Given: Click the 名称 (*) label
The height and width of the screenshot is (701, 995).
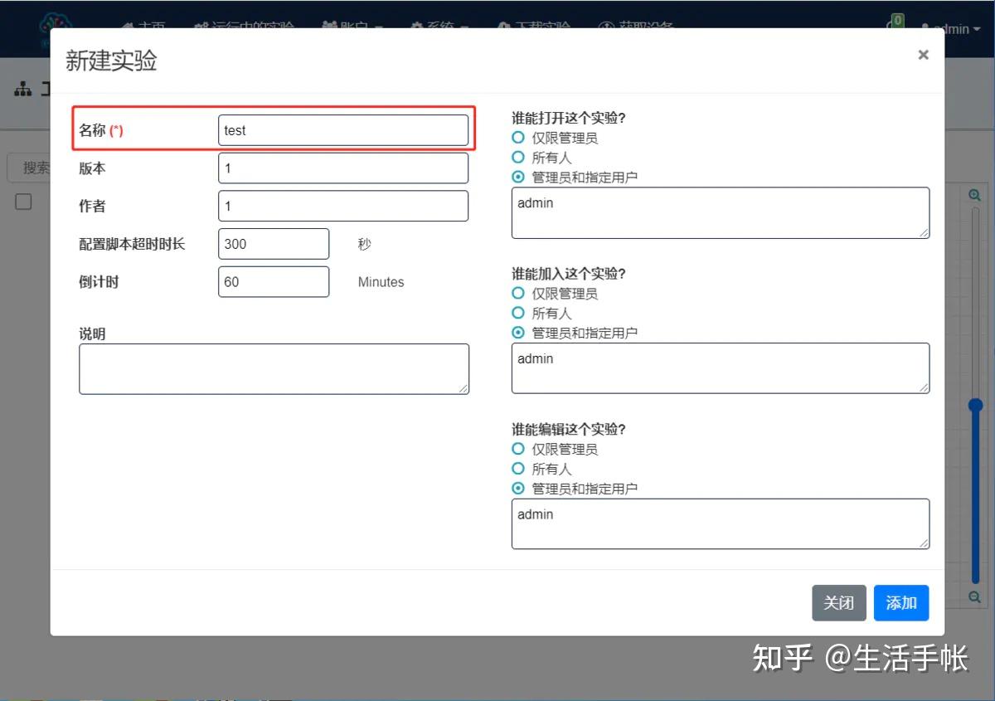Looking at the screenshot, I should point(101,130).
